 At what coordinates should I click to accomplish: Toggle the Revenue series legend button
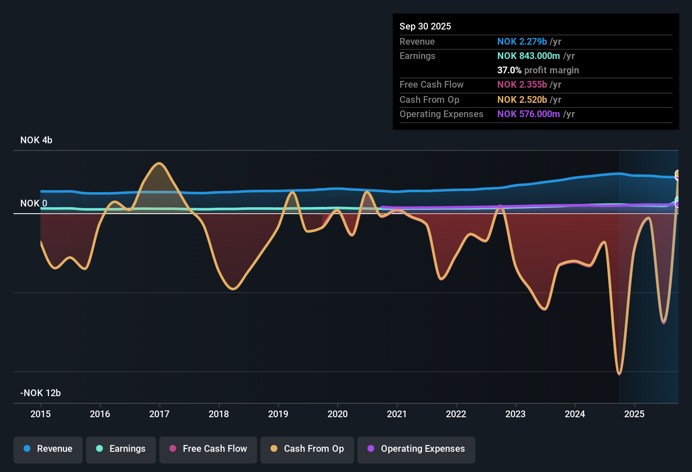tap(48, 449)
